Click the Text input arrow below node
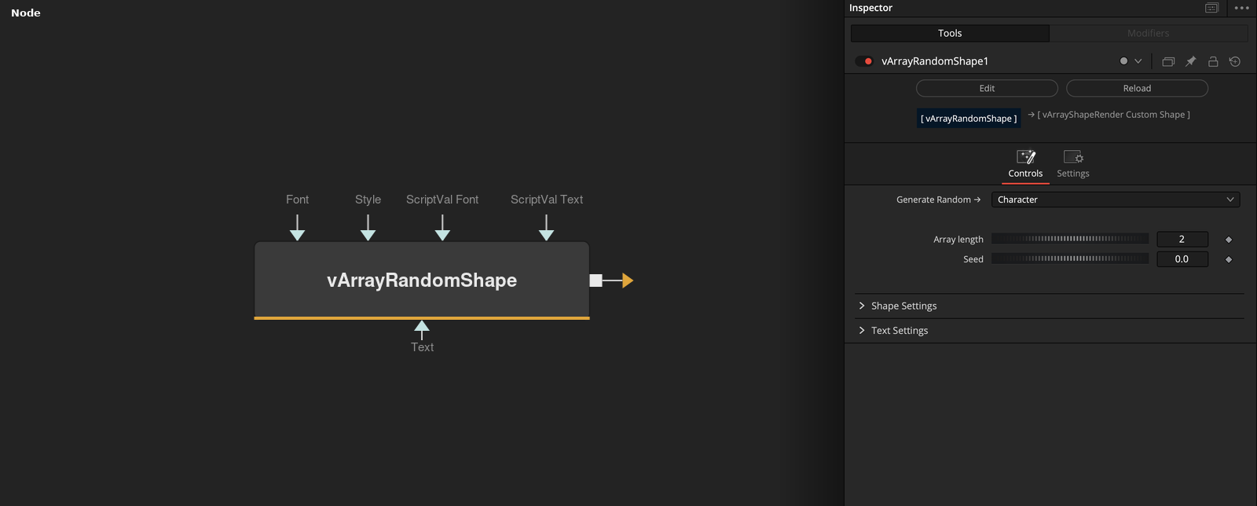The height and width of the screenshot is (506, 1257). (x=422, y=330)
